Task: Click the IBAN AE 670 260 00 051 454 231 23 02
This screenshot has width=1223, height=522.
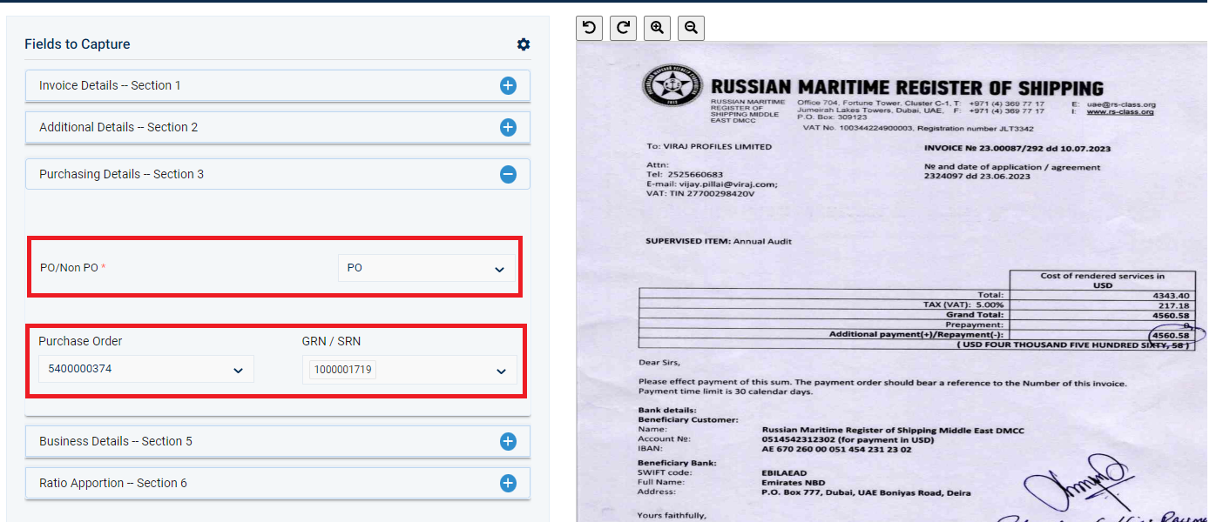Action: coord(836,449)
